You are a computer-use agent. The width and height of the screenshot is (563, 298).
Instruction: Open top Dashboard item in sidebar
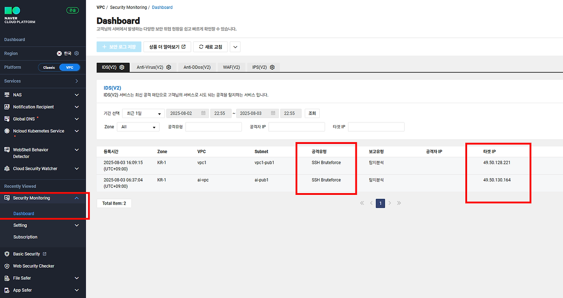[15, 39]
